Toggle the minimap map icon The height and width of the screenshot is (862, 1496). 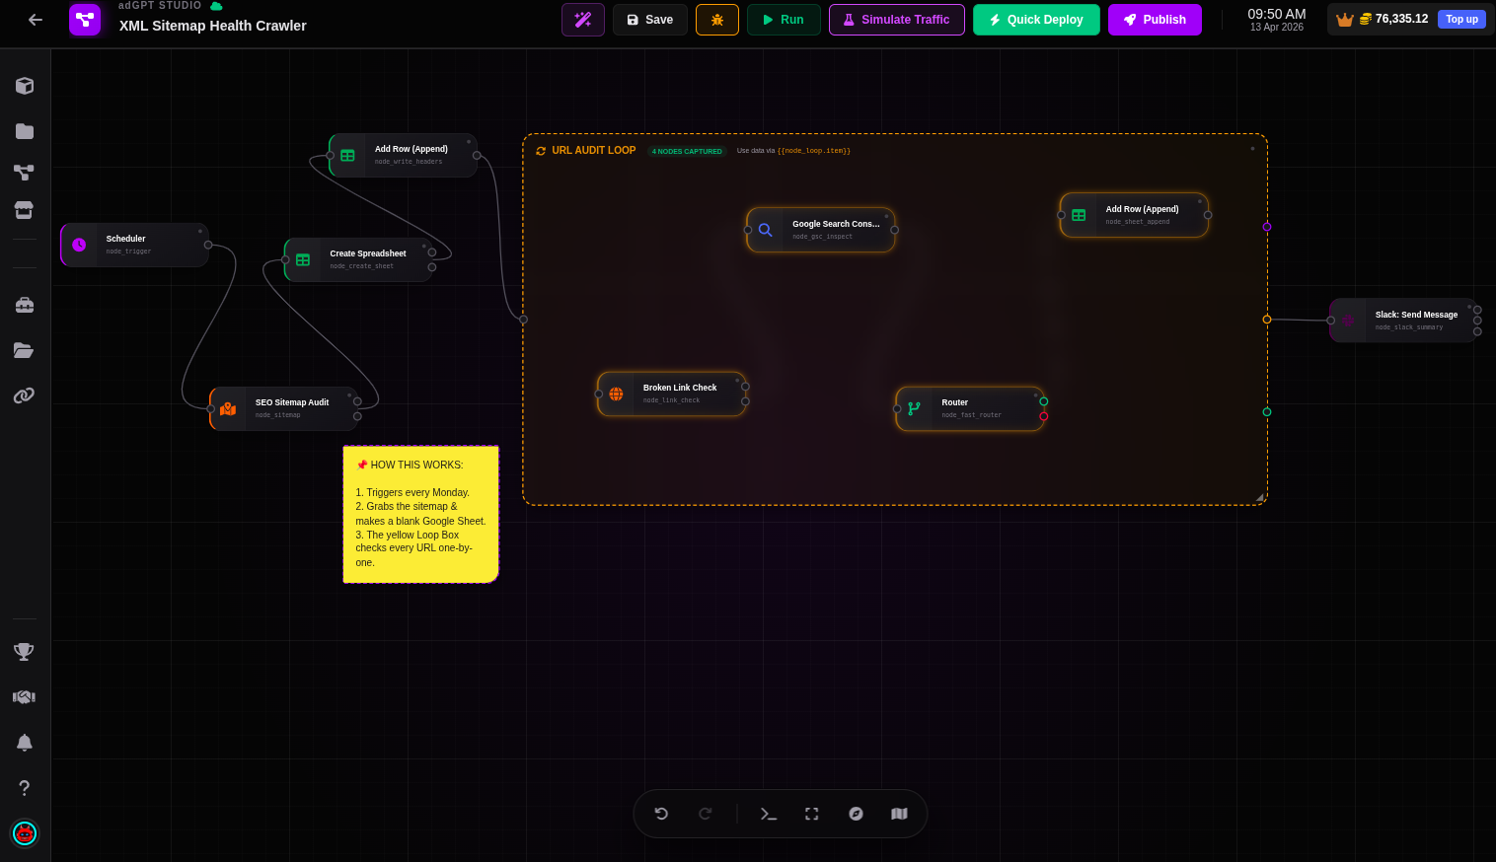click(899, 814)
